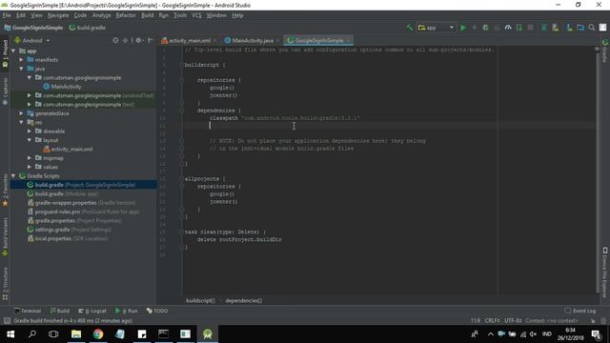Viewport: 610px width, 343px height.
Task: Click Windows Start button
Action: [10, 334]
